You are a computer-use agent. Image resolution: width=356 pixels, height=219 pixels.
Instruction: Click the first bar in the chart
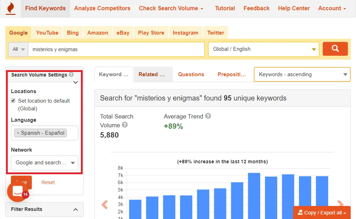click(x=135, y=209)
